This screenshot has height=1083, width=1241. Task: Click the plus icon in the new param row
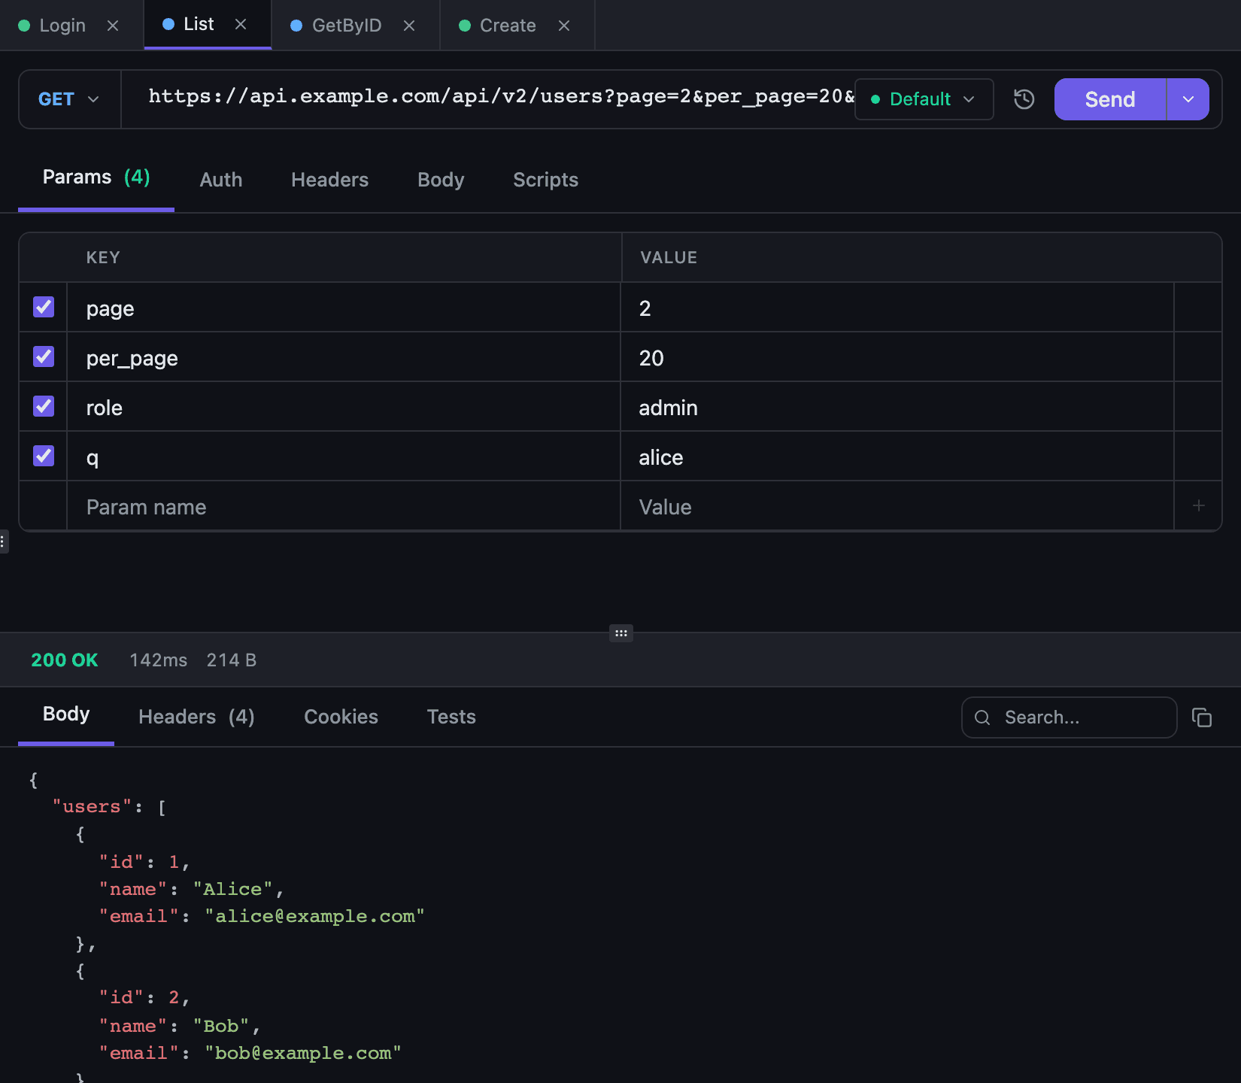click(1198, 506)
